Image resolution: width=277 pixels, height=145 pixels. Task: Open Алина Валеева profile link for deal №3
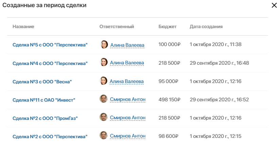pos(127,81)
